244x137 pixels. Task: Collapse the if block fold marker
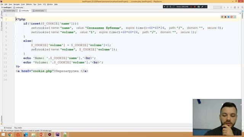click(x=14, y=24)
